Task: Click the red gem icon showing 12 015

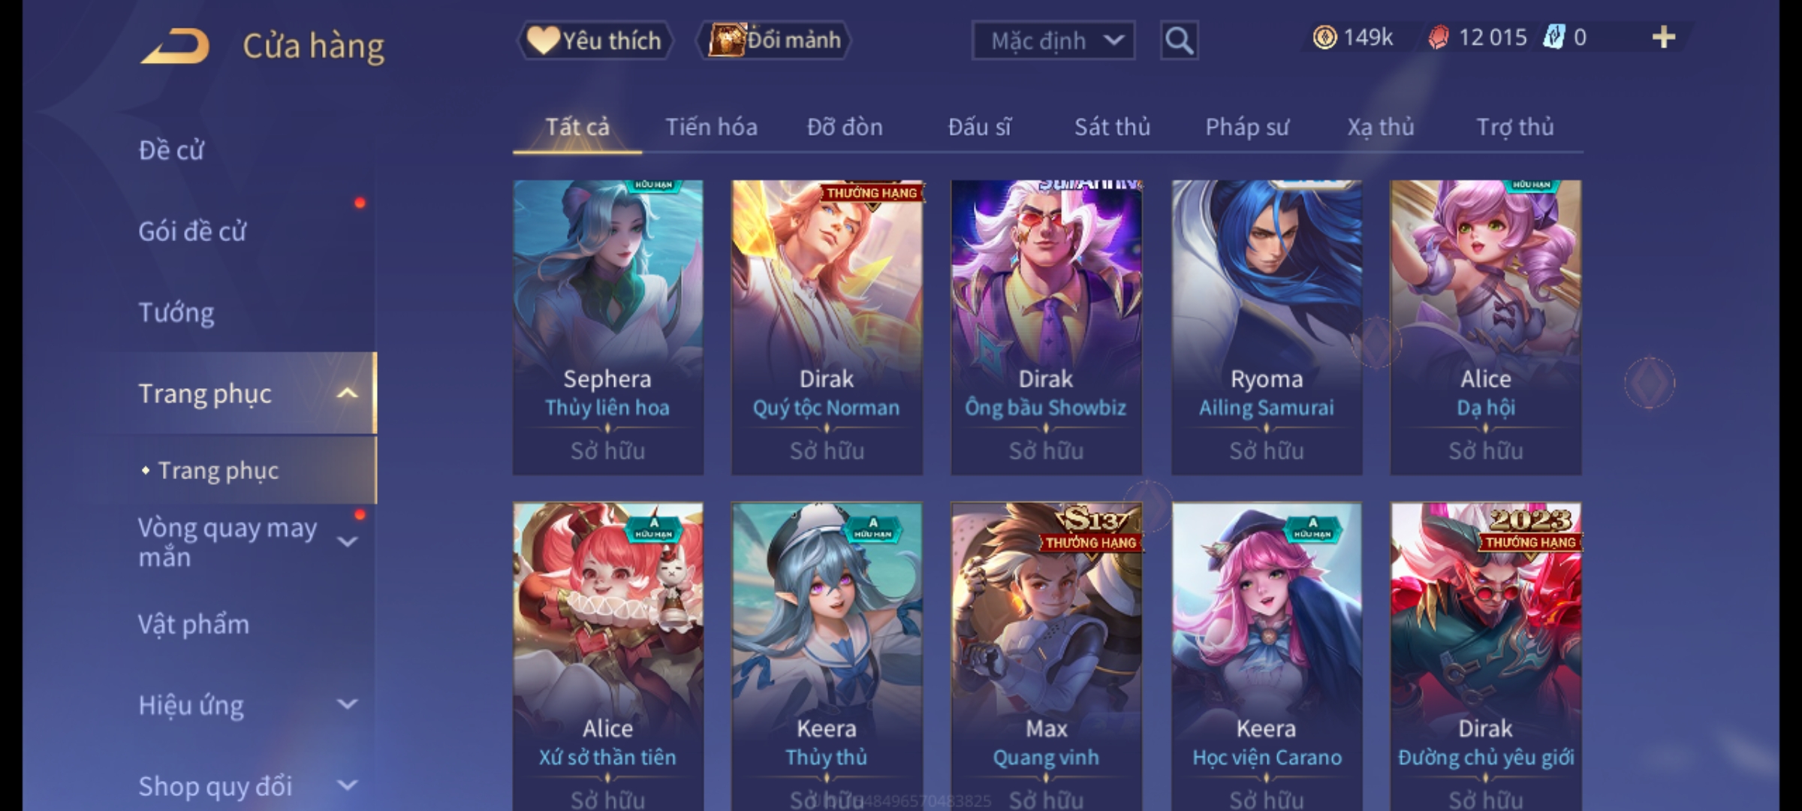Action: click(1439, 38)
